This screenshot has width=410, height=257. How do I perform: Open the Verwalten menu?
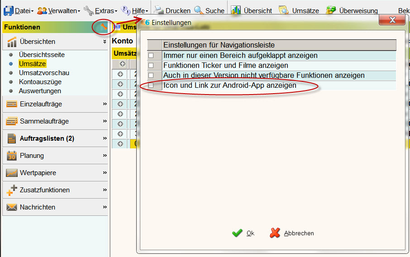[x=64, y=11]
